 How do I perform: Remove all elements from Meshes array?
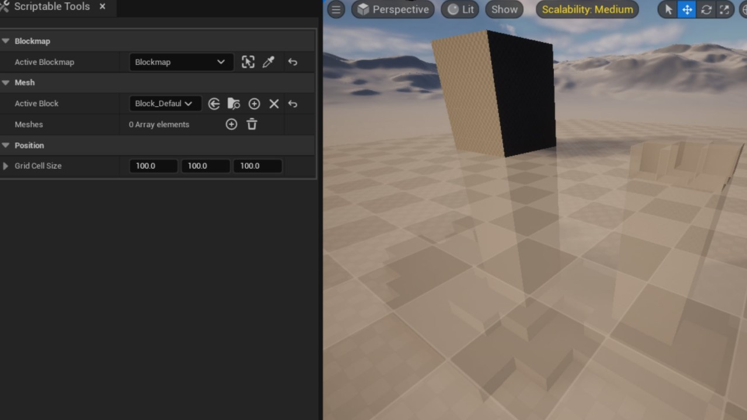pyautogui.click(x=252, y=124)
